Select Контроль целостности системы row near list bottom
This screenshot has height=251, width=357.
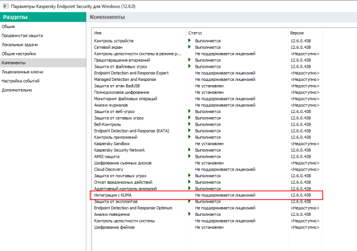(x=206, y=221)
